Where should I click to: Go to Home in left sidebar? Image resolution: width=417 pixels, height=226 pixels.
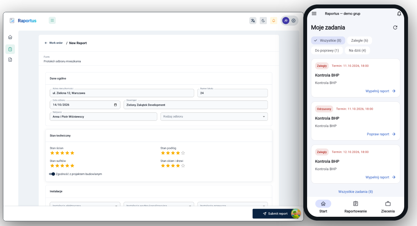point(10,37)
